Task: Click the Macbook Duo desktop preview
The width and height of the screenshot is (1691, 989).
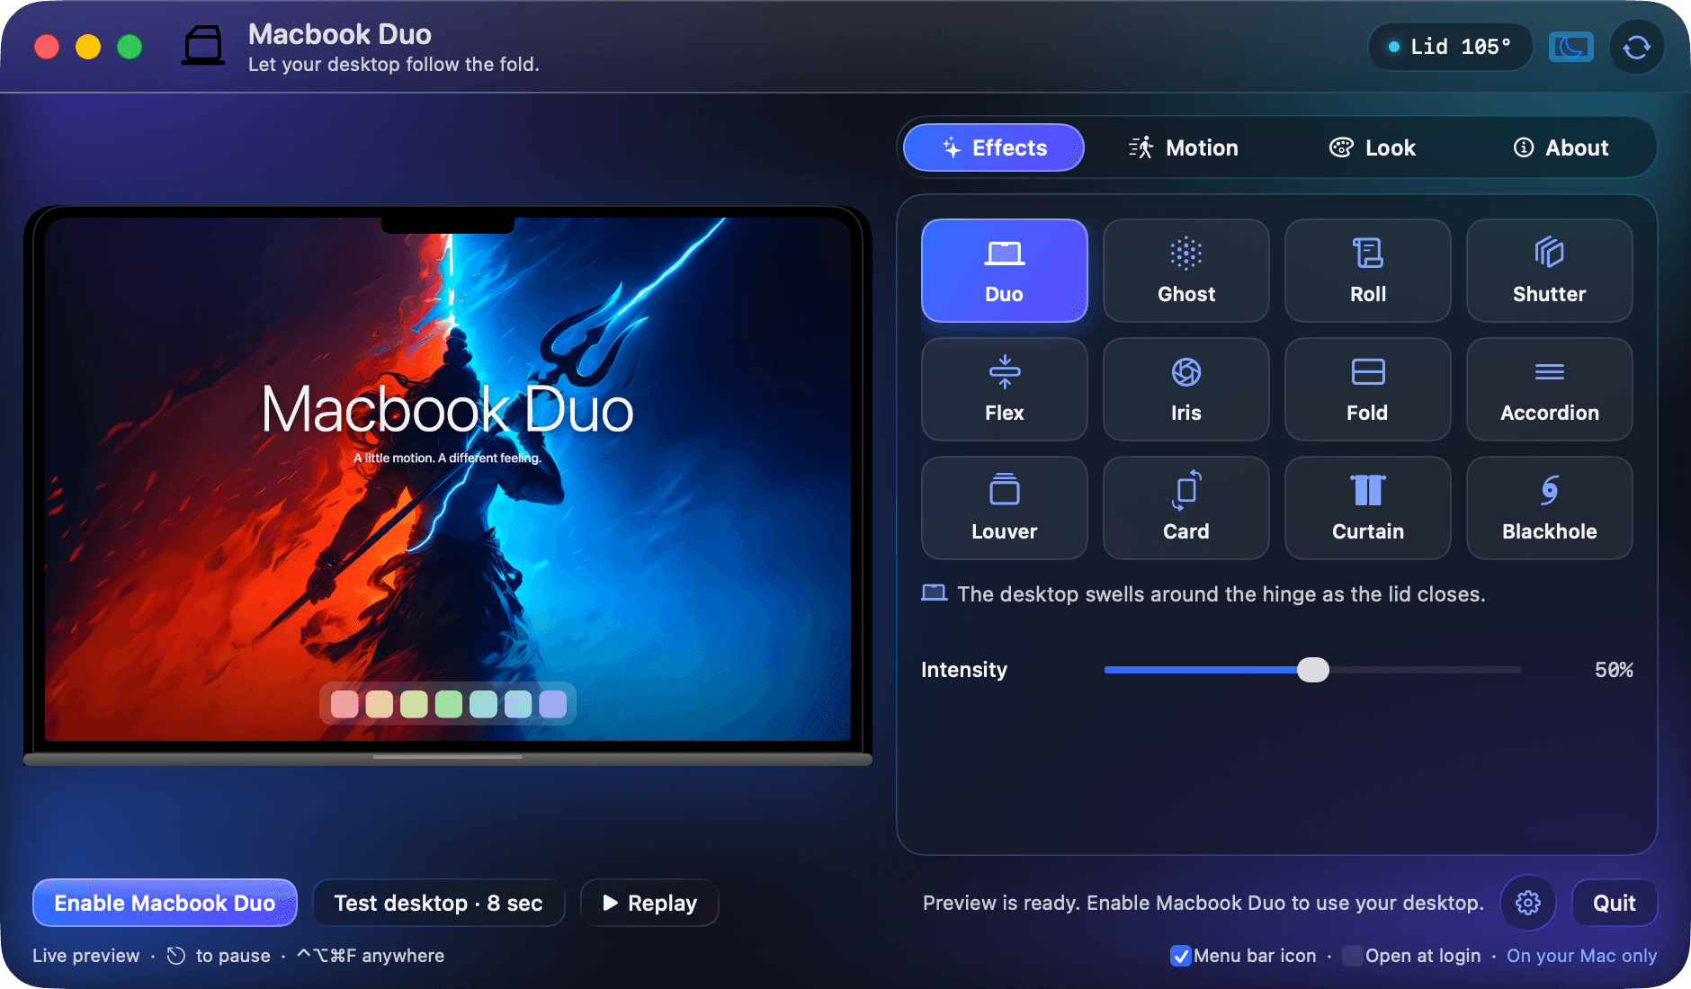Action: (448, 486)
